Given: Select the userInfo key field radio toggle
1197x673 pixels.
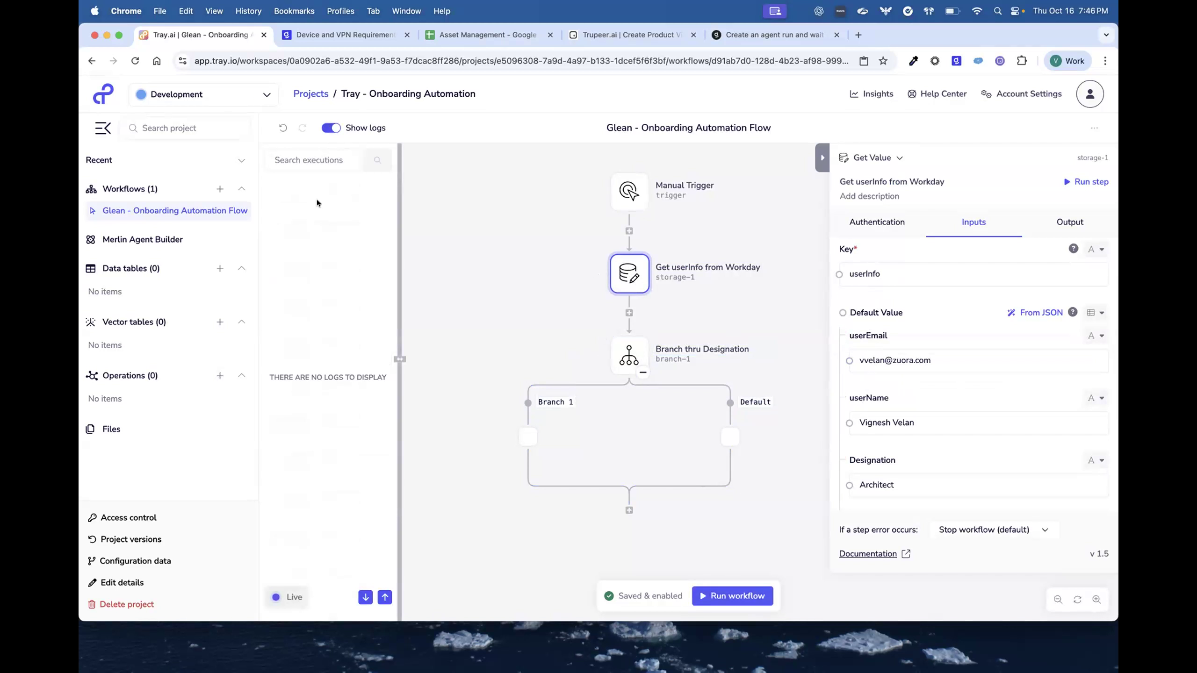Looking at the screenshot, I should (x=839, y=274).
